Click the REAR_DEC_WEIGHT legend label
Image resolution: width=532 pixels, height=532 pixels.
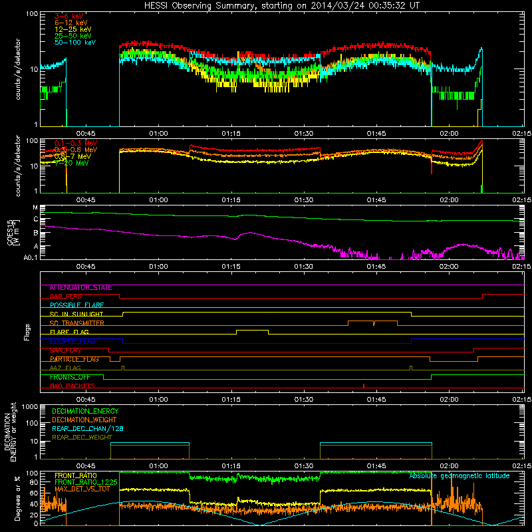82,438
